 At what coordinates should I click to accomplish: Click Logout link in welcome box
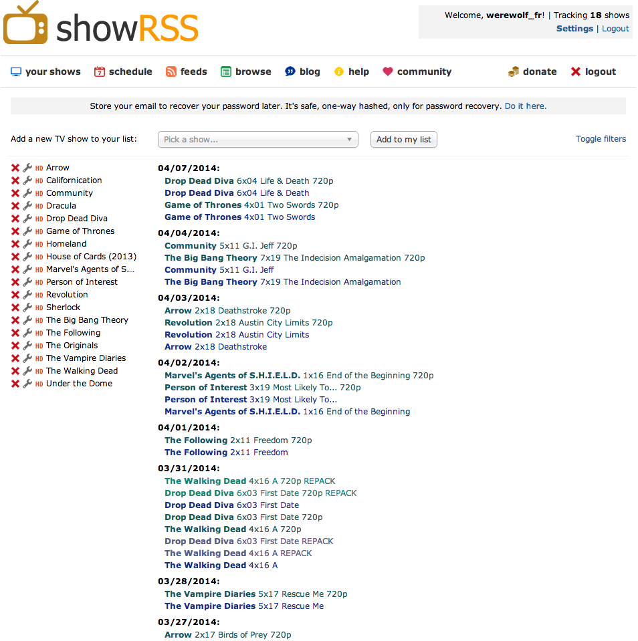click(615, 29)
